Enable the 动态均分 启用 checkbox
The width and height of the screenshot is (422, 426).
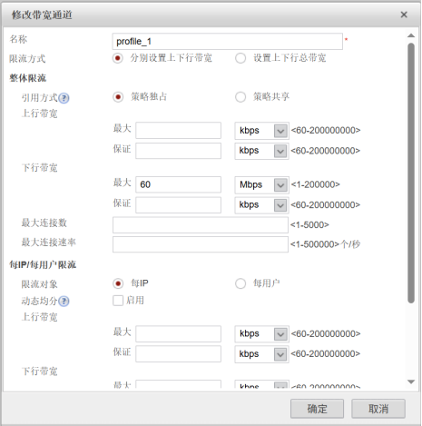point(118,301)
